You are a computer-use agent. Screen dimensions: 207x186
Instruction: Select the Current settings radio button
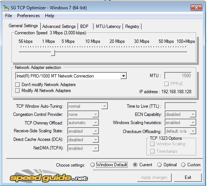(x=135, y=165)
